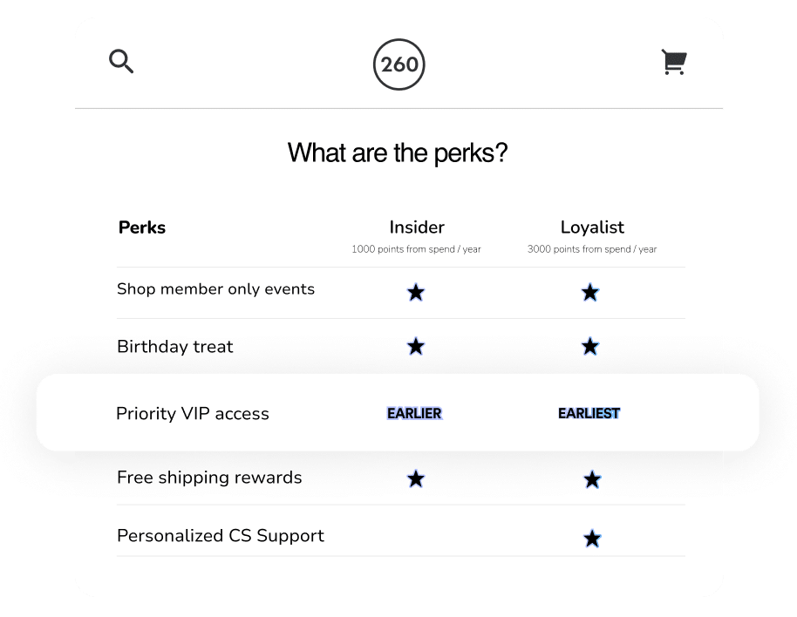This screenshot has width=797, height=617.
Task: Click Insider star for member only events
Action: (x=416, y=293)
